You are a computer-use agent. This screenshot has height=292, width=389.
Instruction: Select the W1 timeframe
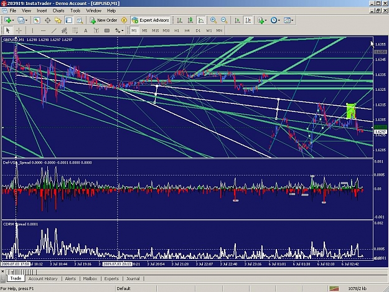click(209, 31)
